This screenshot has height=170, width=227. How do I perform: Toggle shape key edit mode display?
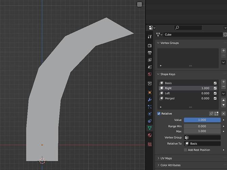216,114
